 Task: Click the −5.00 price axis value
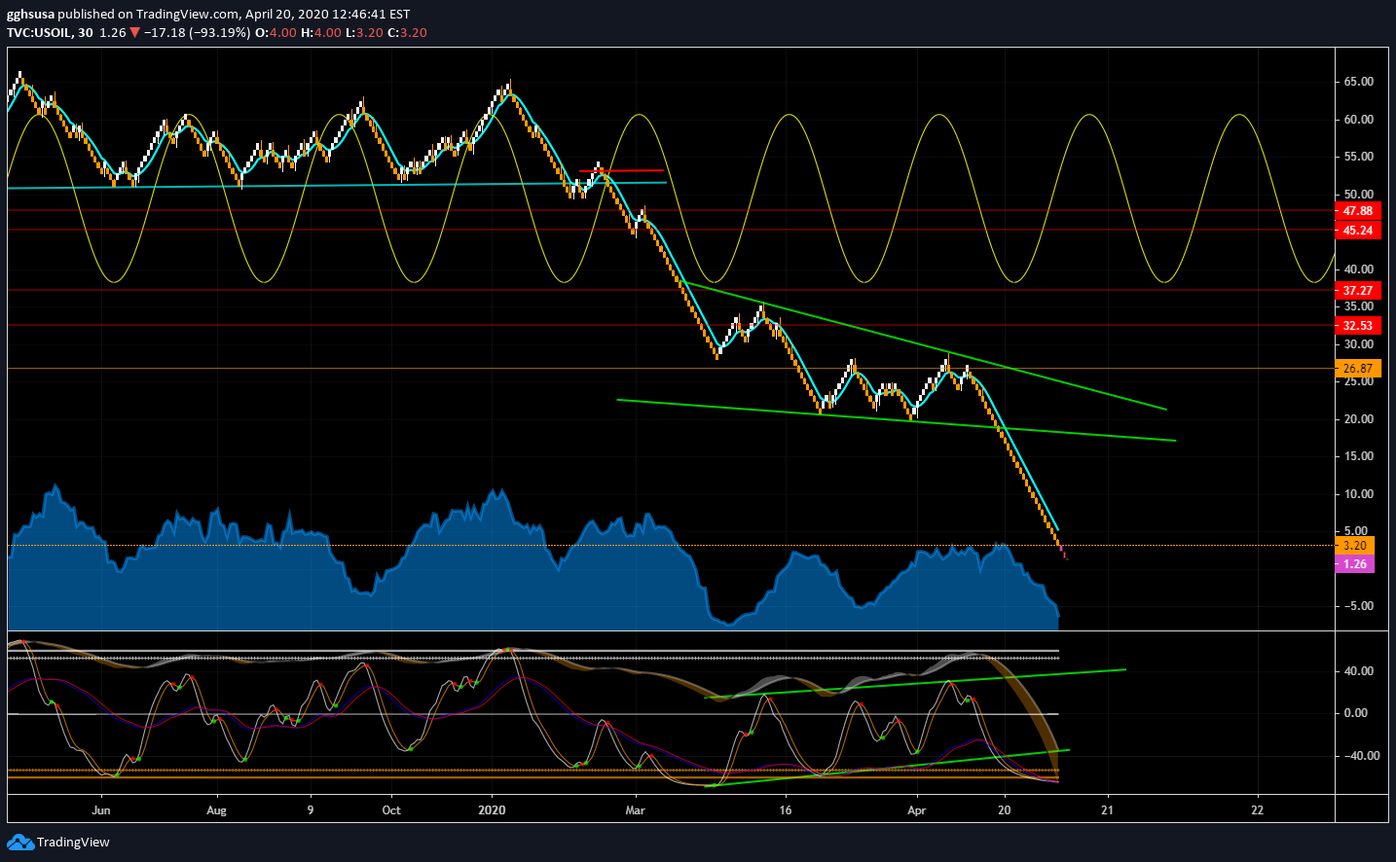click(x=1358, y=606)
